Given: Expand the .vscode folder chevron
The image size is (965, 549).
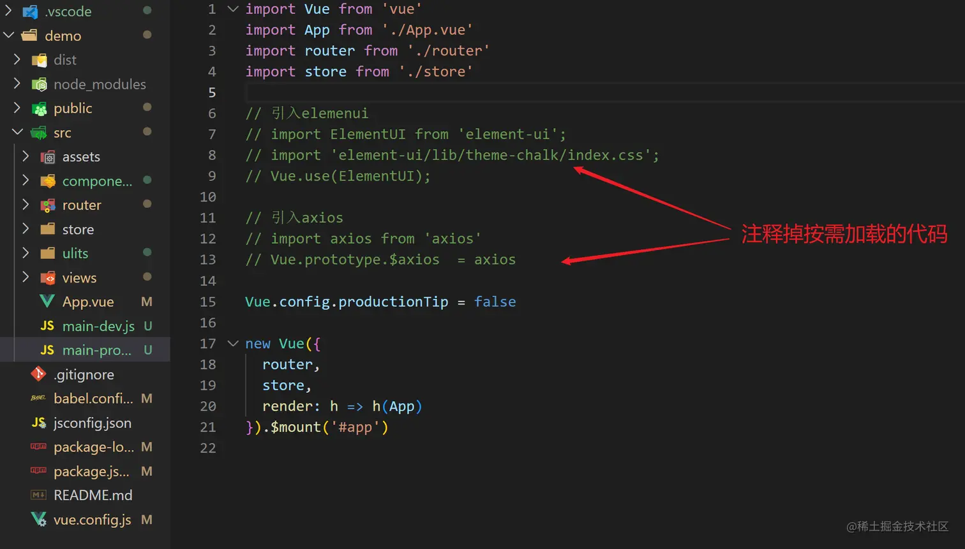Looking at the screenshot, I should pos(8,11).
